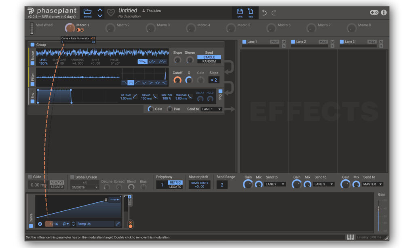The image size is (414, 248).
Task: Click the filter Slope ×2 value
Action: coord(214,80)
